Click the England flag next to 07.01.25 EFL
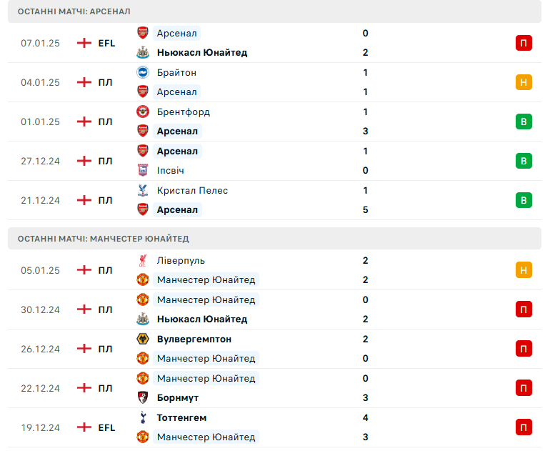Viewport: 550px width, 451px height. pyautogui.click(x=84, y=43)
